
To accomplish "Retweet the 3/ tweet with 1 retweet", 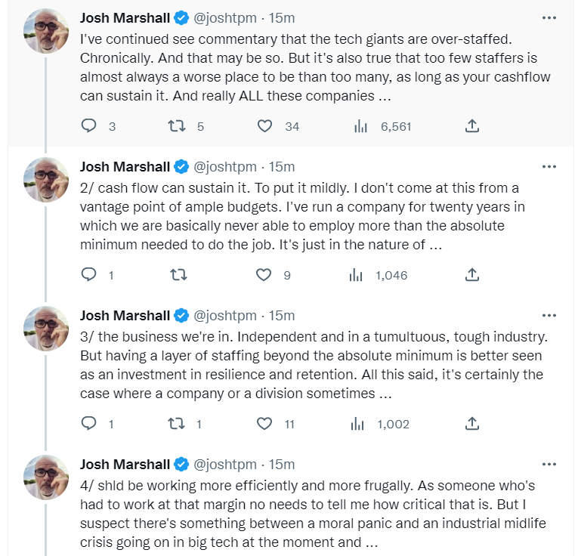I will tap(177, 424).
